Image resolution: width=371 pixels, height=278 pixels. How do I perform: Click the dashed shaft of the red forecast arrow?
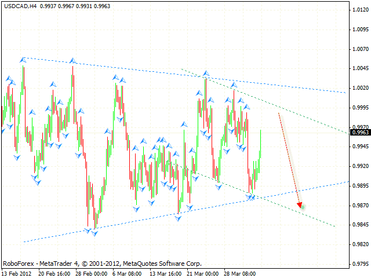coord(289,156)
